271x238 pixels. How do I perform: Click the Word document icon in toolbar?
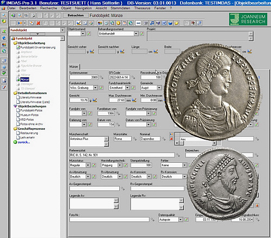(x=164, y=23)
